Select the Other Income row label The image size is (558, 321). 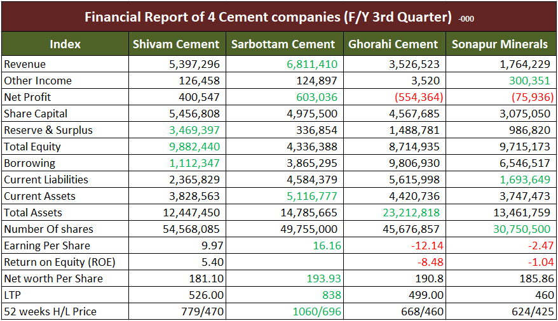point(37,81)
